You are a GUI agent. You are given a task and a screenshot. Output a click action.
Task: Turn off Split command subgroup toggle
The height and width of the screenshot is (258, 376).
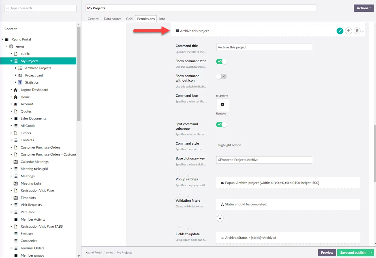pos(221,125)
